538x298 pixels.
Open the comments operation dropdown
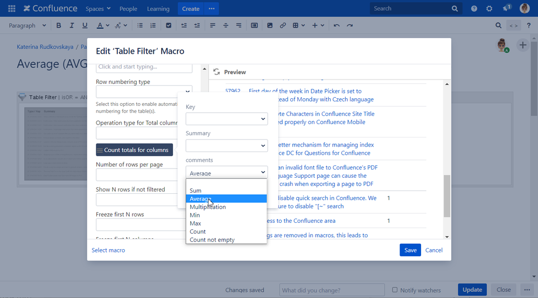[227, 172]
